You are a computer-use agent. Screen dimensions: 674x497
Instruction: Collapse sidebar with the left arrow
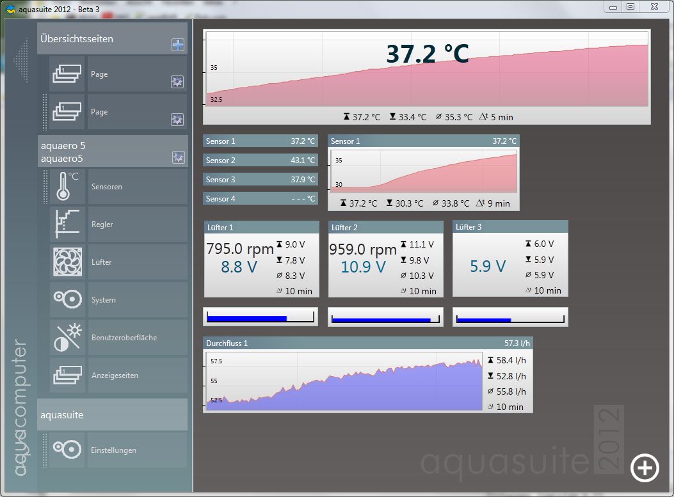pyautogui.click(x=21, y=61)
